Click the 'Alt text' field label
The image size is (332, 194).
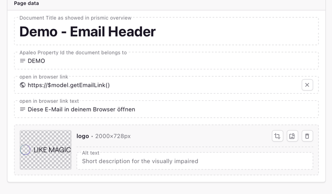(91, 153)
